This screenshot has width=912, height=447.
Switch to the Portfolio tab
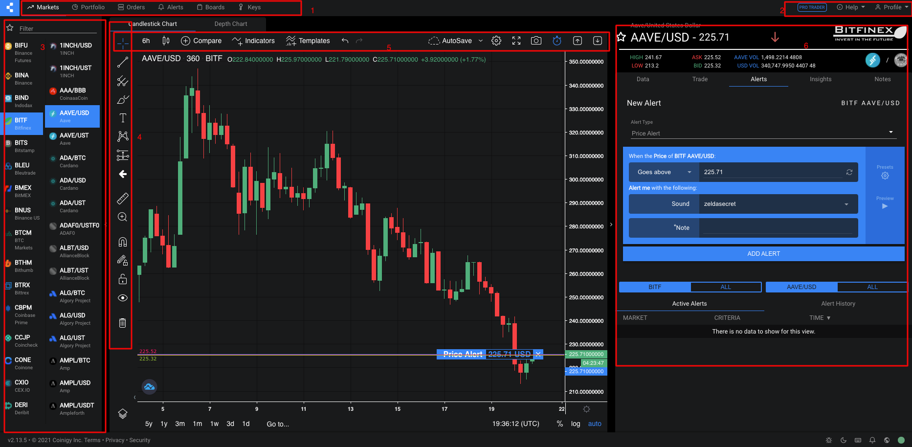coord(88,7)
